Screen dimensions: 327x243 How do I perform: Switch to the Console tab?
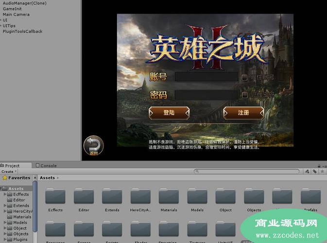(46, 166)
